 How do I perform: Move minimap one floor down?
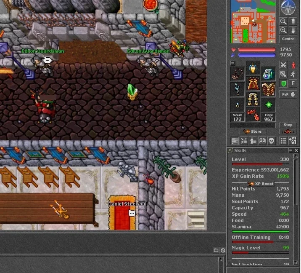(293, 30)
